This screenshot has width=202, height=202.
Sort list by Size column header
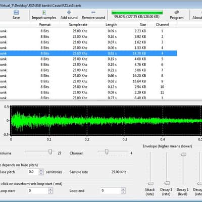[x=143, y=25]
